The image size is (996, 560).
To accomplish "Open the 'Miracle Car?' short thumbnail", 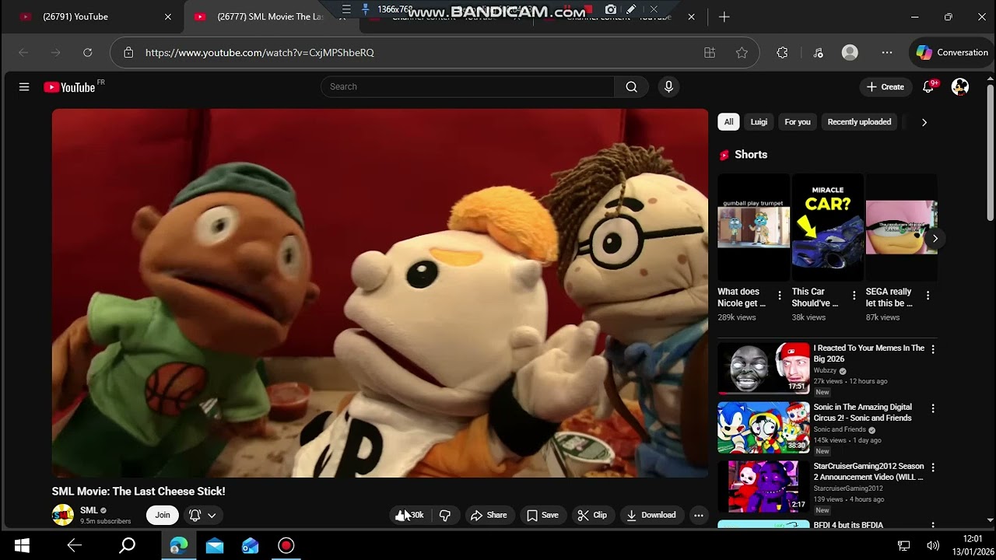I will click(828, 226).
